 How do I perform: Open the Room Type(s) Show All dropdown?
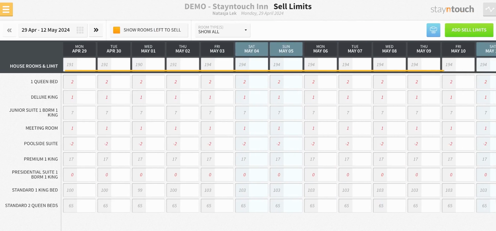coord(222,30)
